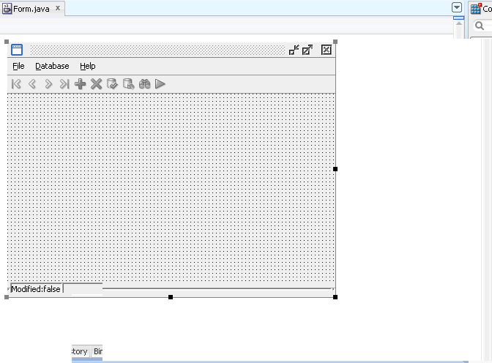Open editor tab list dropdown arrow

coord(457,7)
